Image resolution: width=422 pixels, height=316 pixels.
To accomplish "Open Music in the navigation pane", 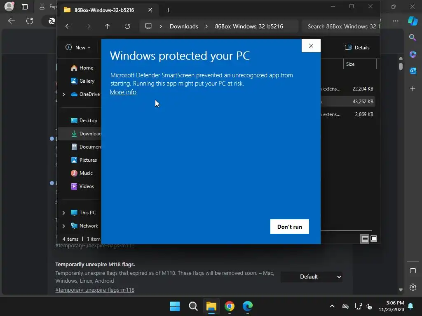I will click(x=82, y=173).
